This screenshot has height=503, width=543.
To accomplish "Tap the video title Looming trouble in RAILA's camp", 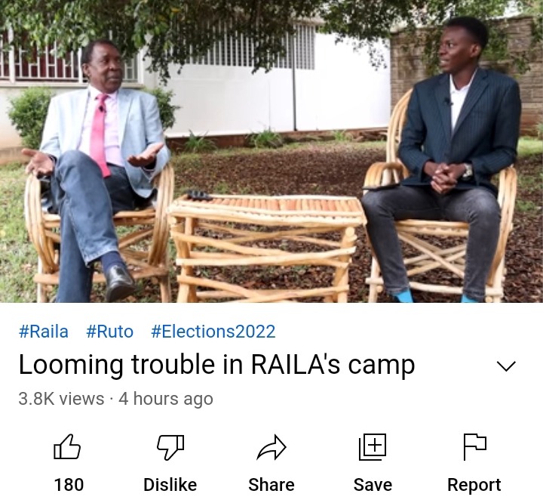I will point(216,366).
